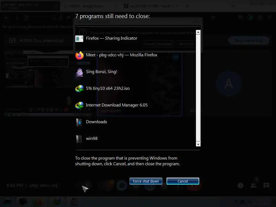Click the 'Sing Bonzi, Sing!' entry text

pos(102,72)
